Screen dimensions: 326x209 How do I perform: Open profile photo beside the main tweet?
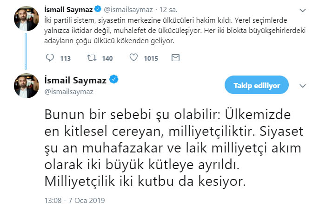[27, 85]
